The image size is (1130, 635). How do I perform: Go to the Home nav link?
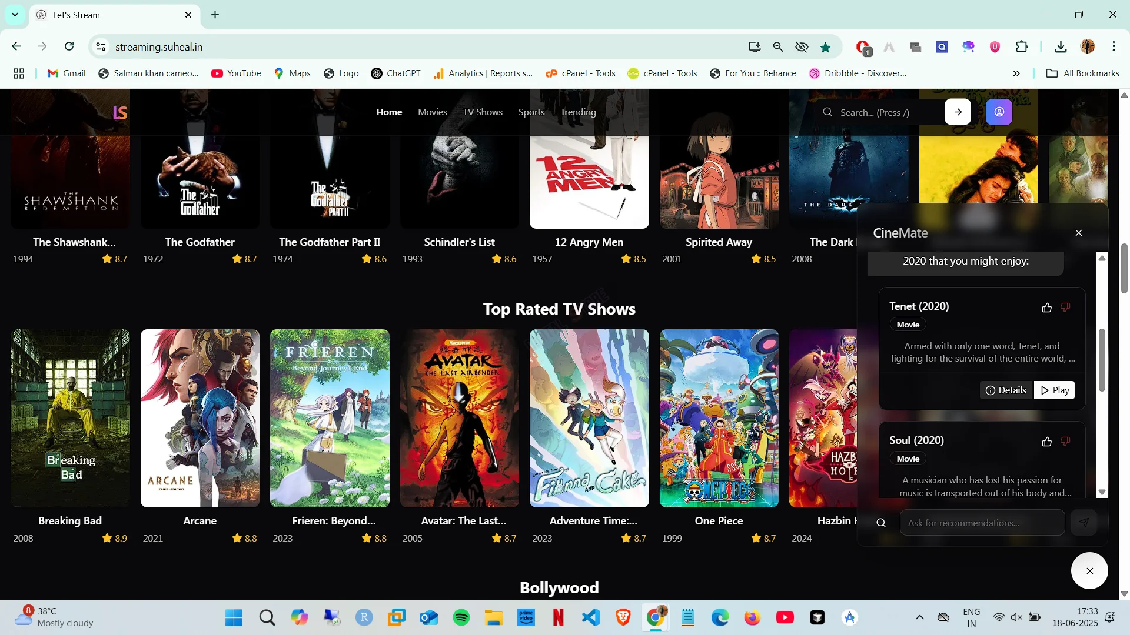tap(389, 112)
